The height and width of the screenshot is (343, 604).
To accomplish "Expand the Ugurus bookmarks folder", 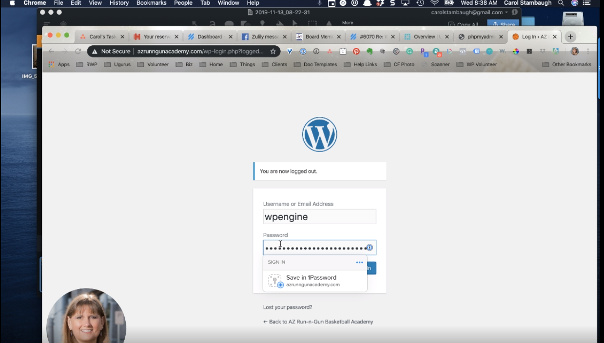I will (117, 64).
